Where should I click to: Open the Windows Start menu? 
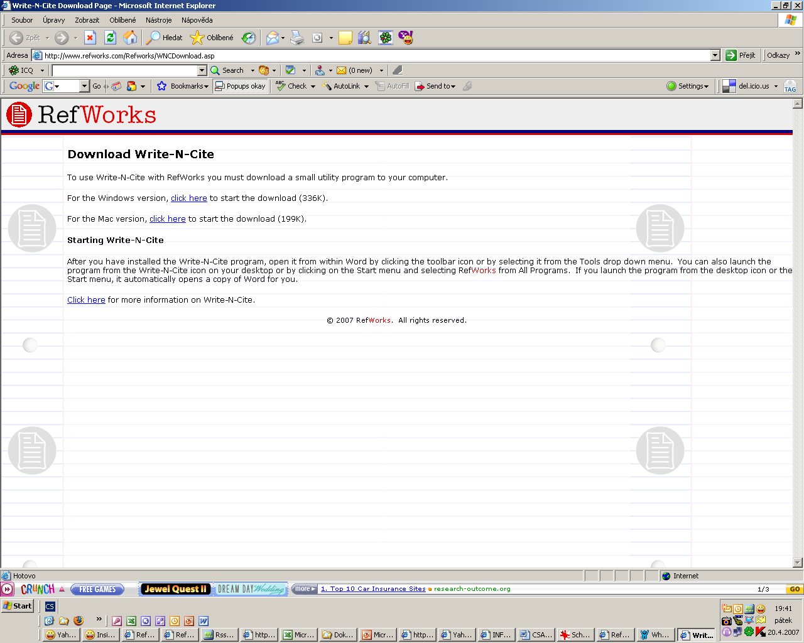[18, 606]
